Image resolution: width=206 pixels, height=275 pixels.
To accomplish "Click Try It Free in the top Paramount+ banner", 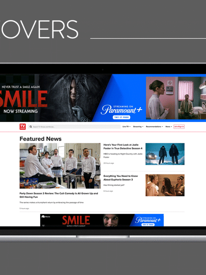I will (x=122, y=117).
